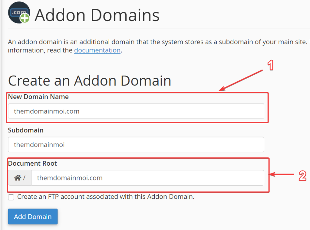Click the New Domain Name input field
This screenshot has height=230, width=310.
point(136,111)
